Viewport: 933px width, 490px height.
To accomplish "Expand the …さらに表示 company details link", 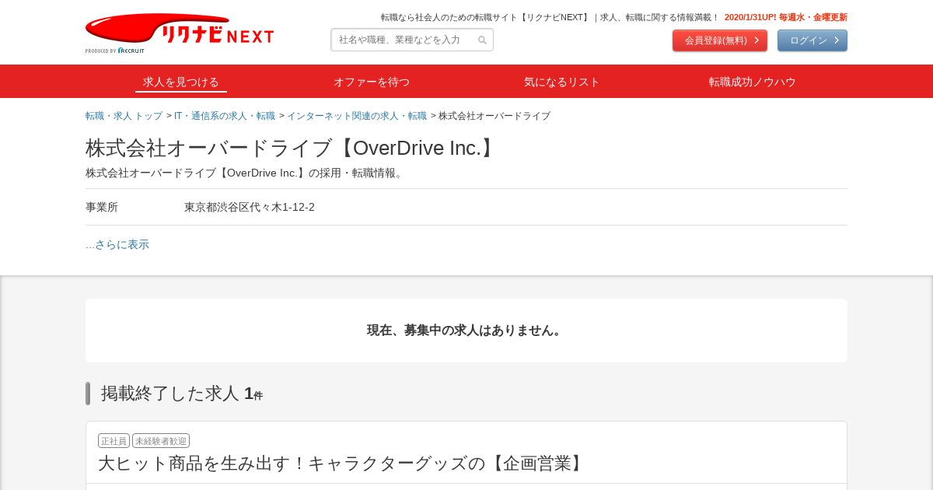I will click(117, 244).
